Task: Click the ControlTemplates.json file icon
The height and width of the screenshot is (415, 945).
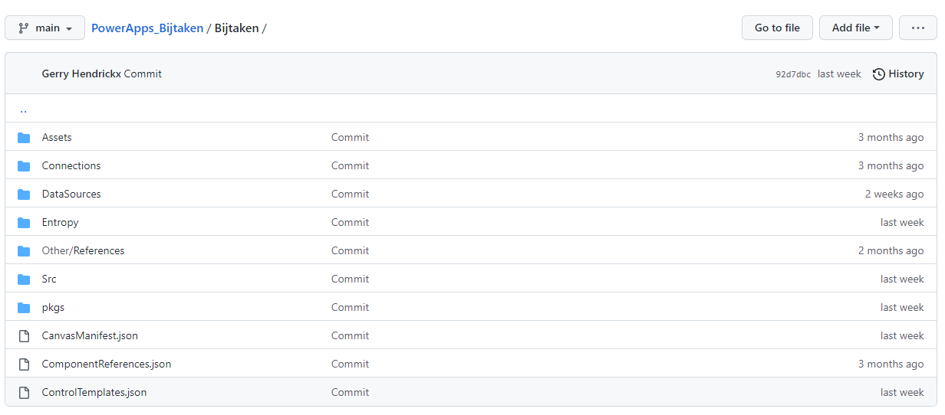Action: pyautogui.click(x=24, y=393)
